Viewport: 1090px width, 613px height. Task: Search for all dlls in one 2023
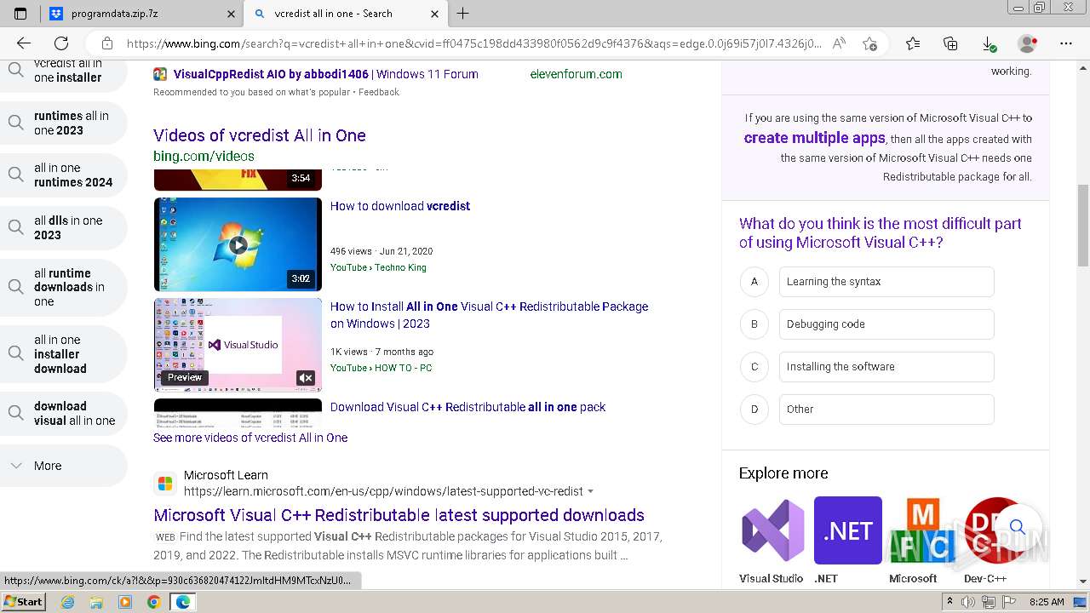pyautogui.click(x=63, y=227)
